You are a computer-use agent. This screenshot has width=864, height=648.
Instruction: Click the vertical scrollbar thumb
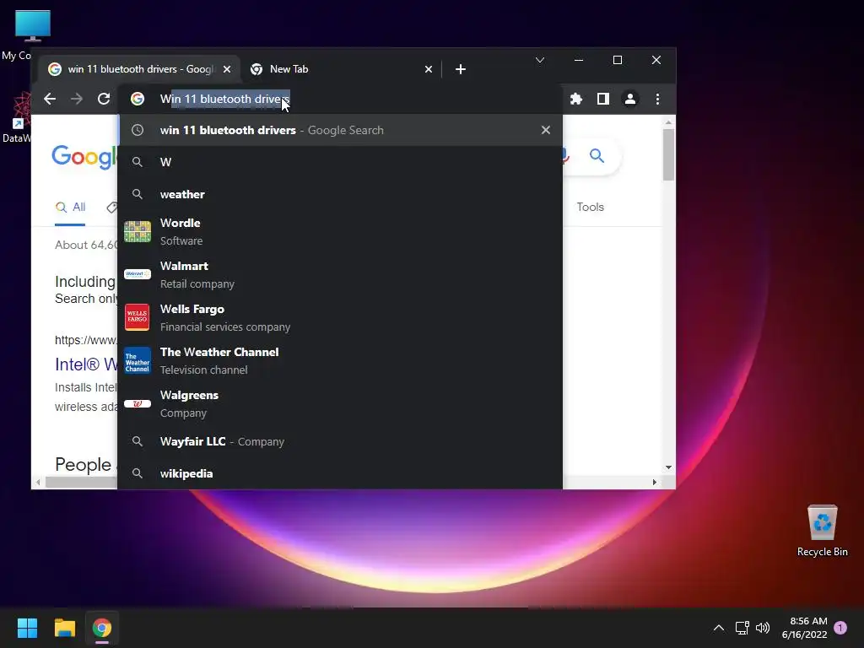668,154
